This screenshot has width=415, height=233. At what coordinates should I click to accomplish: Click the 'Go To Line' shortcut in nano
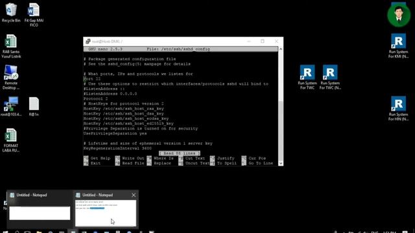[x=257, y=163]
